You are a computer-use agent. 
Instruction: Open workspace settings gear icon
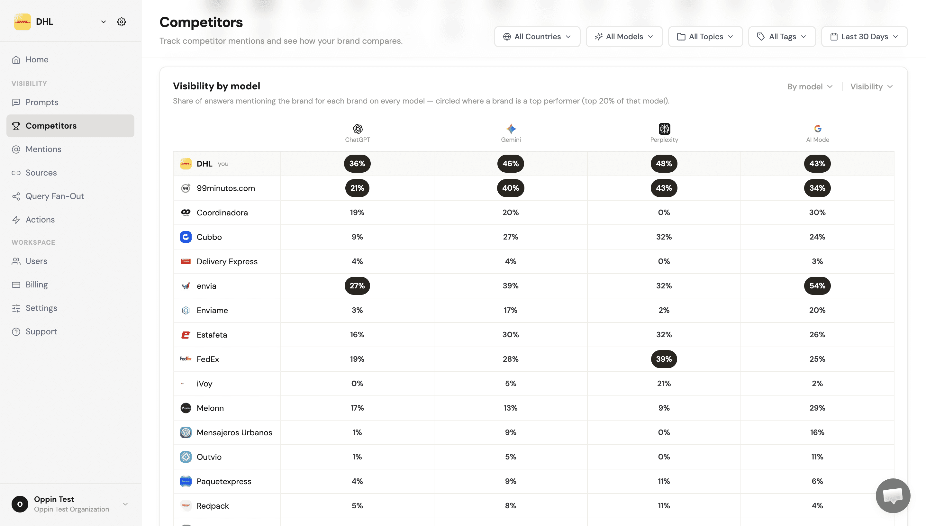(121, 22)
